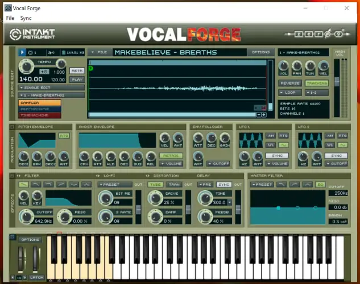Click the Intakt Instrument logo

pos(32,34)
